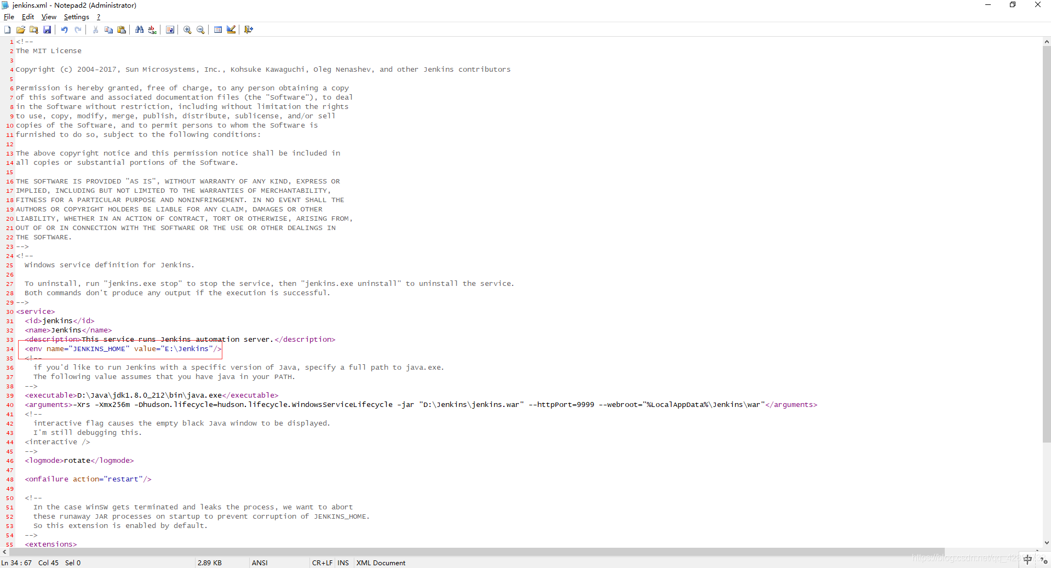Click the <logmode>rotate</logmode> line
1051x568 pixels.
tap(79, 461)
